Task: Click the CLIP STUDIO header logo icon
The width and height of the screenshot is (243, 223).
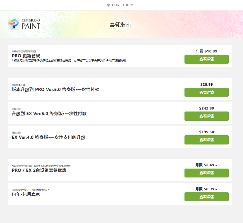Action: [x=109, y=5]
